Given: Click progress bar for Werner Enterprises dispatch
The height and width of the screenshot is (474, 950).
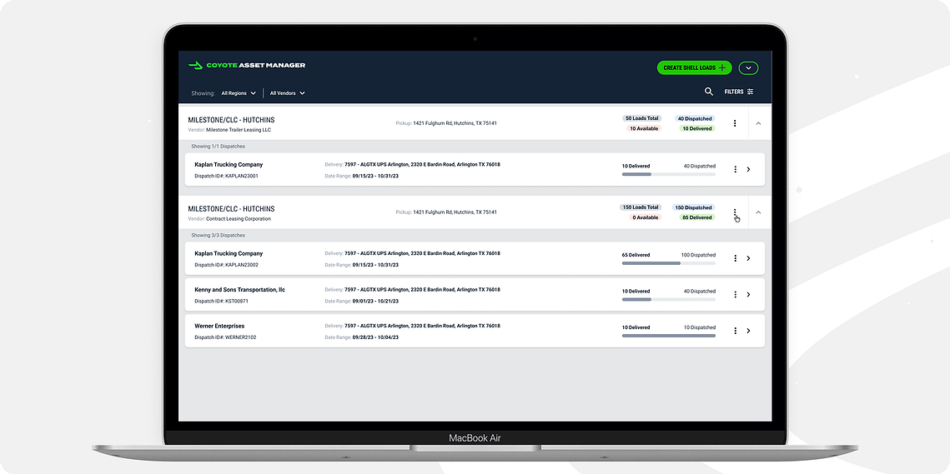Looking at the screenshot, I should (x=668, y=336).
